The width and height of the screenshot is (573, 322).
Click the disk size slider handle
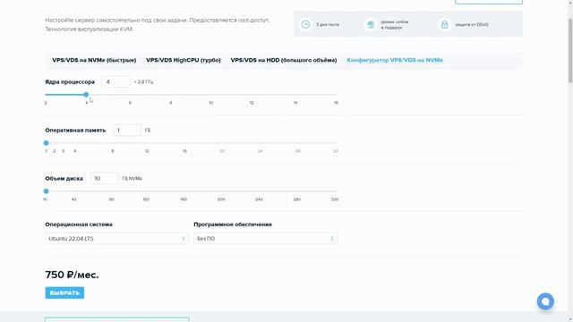[46, 191]
